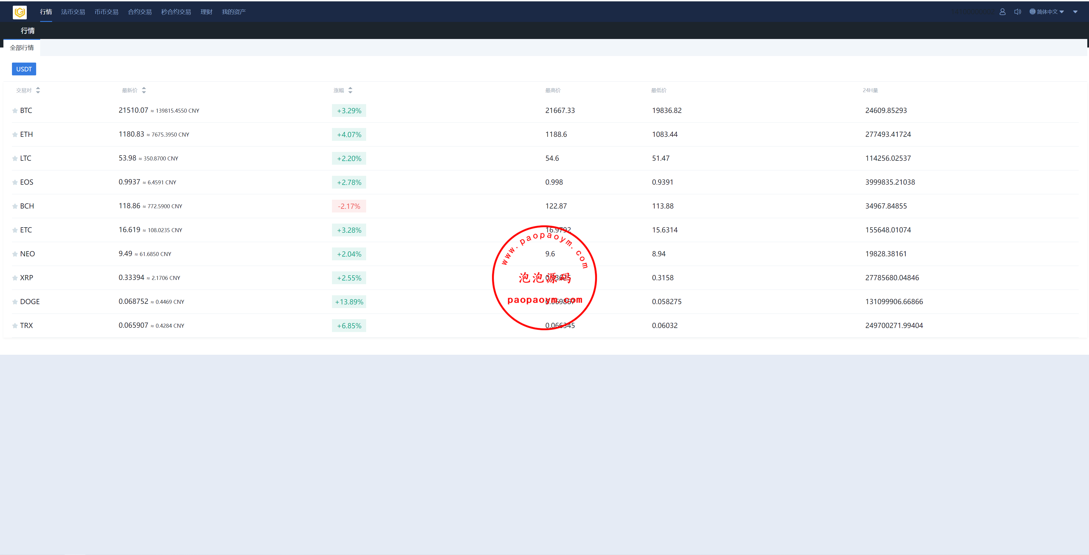Select the 全部行情 tab
Screen dimensions: 1089x555
coord(22,48)
